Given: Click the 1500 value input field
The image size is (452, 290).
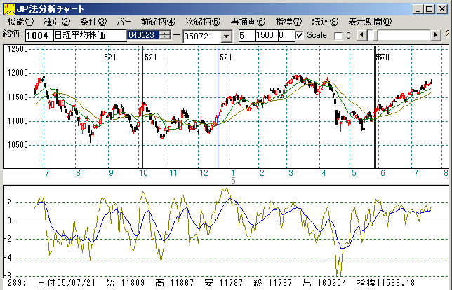Looking at the screenshot, I should pos(265,35).
